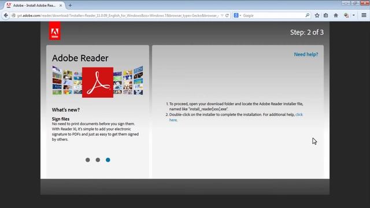Bookmark this page with the star icon

317,16
